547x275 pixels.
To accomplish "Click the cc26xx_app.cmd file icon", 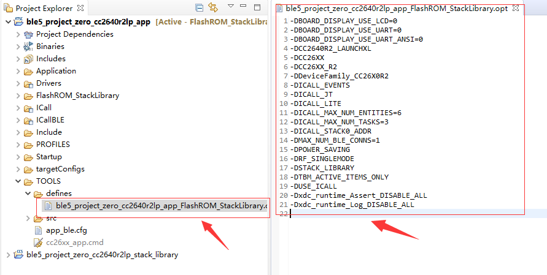I will 38,243.
